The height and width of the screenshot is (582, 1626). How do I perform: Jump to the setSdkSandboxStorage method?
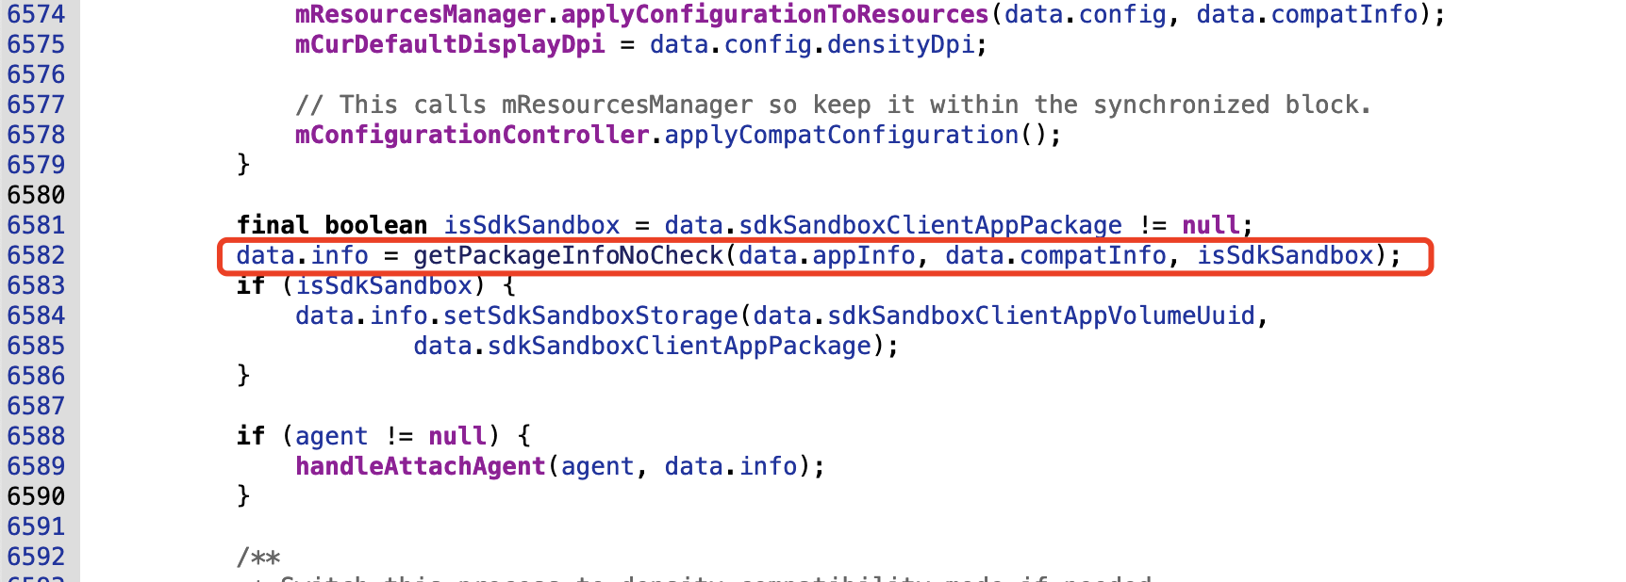590,315
